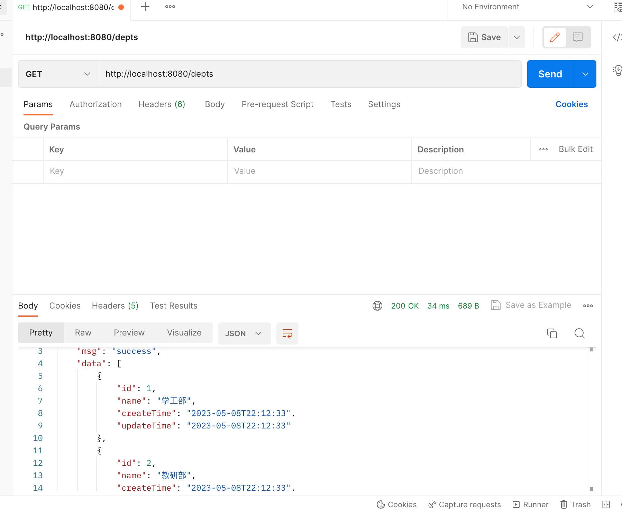
Task: Open the request Settings tab
Action: (384, 104)
